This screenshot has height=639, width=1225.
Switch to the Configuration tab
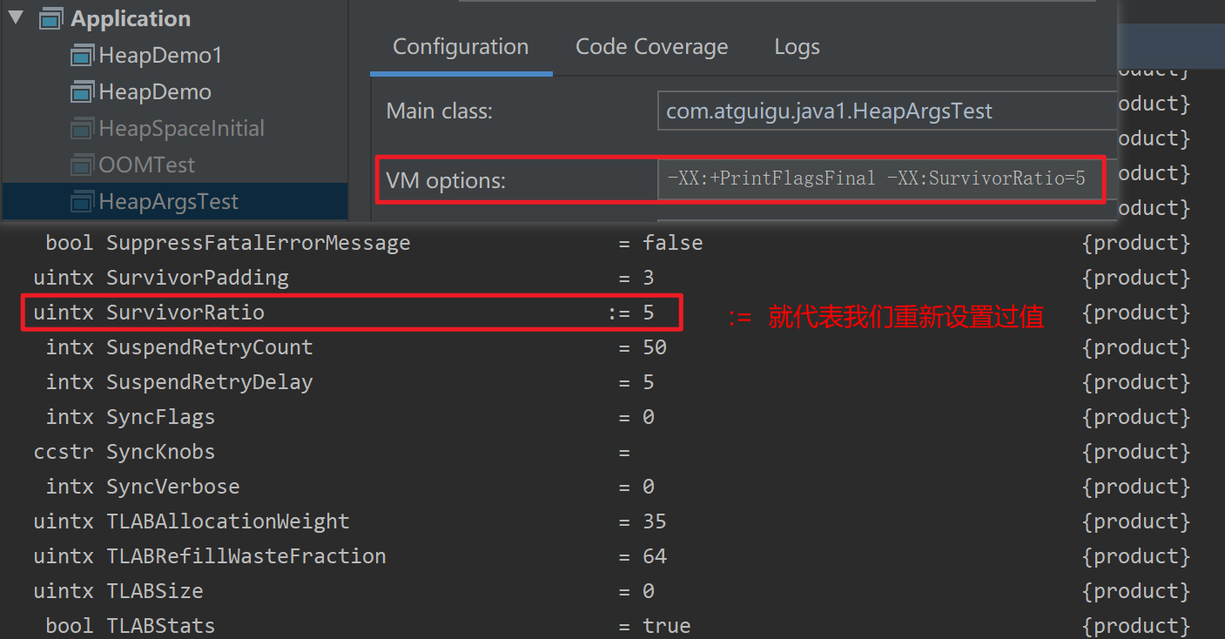point(461,47)
